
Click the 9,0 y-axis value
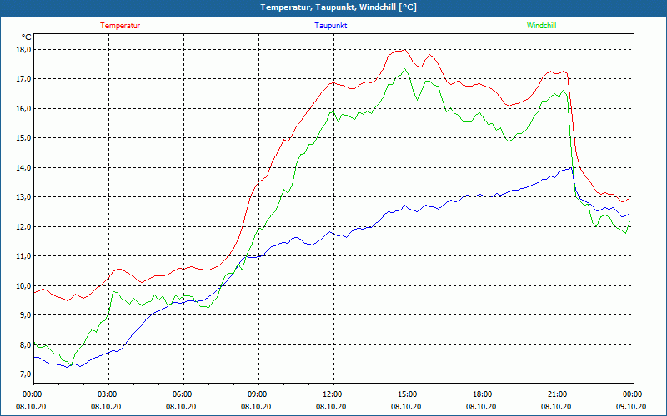(26, 315)
